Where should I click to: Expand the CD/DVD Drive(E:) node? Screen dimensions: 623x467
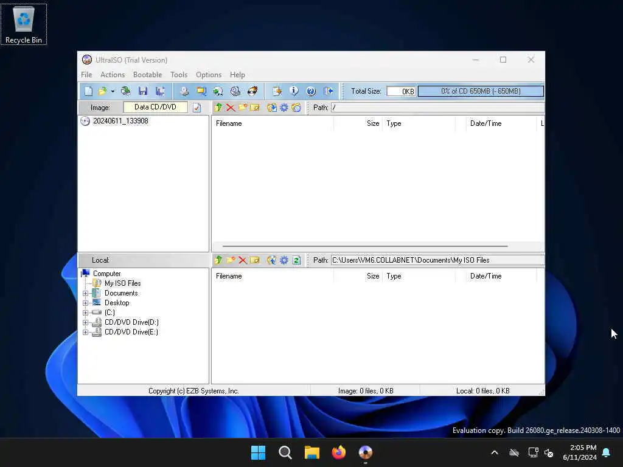(x=85, y=333)
